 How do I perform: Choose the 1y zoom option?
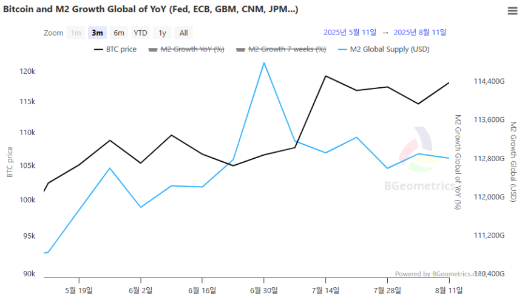[x=162, y=33]
